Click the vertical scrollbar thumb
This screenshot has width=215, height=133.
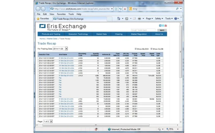click(181, 51)
